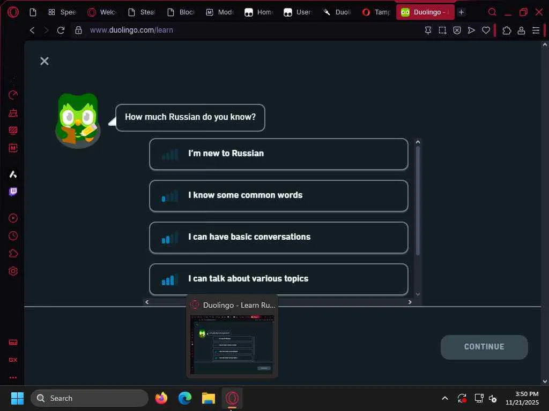549x411 pixels.
Task: Go forward to the next page
Action: [46, 31]
